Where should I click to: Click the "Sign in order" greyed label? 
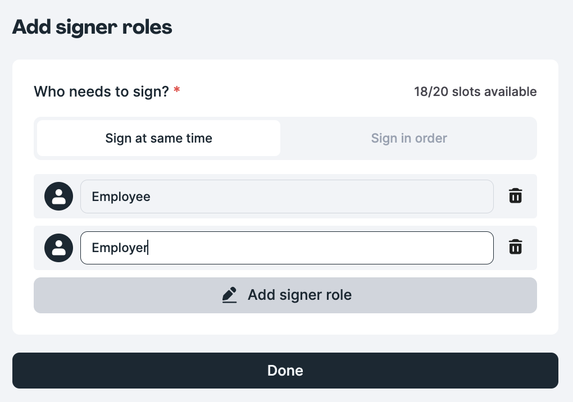408,138
